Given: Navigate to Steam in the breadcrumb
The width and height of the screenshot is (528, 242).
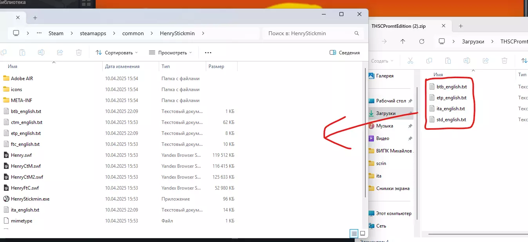Looking at the screenshot, I should [x=56, y=33].
